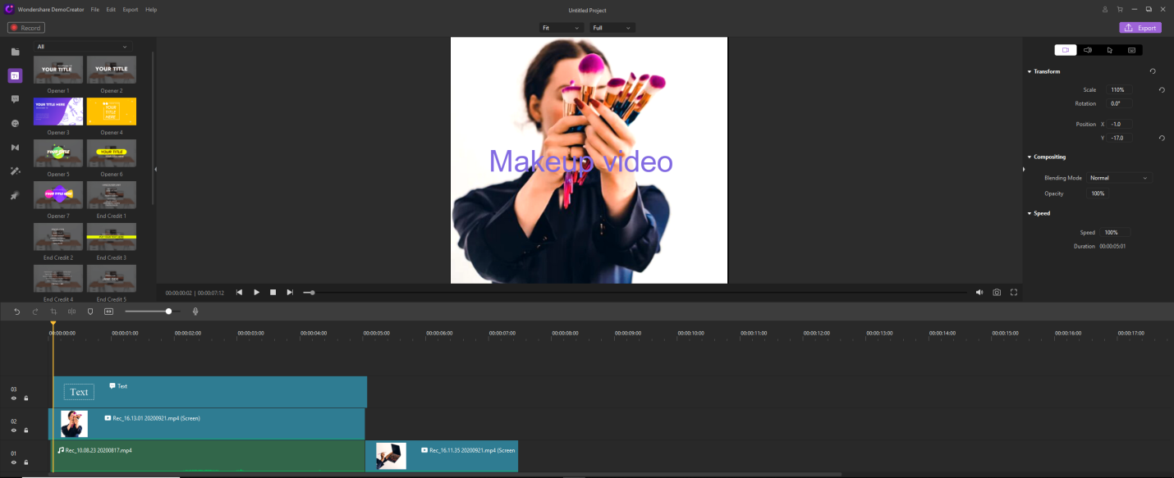Select the Opener 3 title template
The height and width of the screenshot is (478, 1174).
(x=58, y=111)
